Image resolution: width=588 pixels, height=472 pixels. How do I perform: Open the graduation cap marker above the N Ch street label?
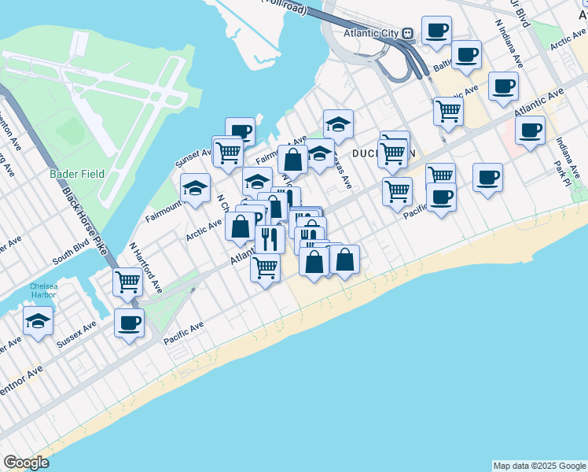257,181
